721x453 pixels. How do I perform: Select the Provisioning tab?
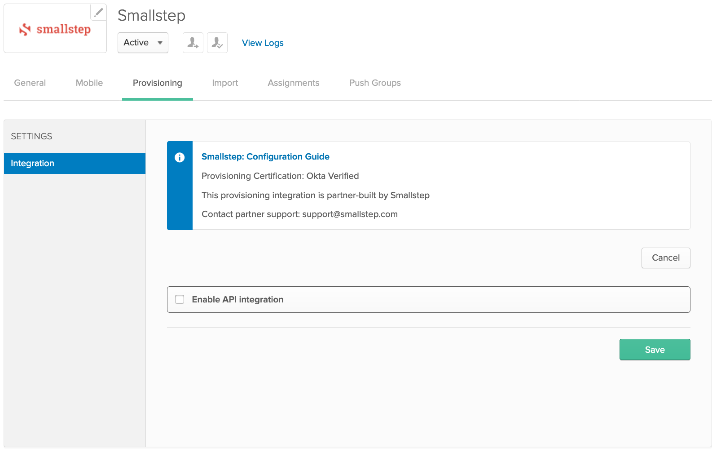[x=158, y=83]
